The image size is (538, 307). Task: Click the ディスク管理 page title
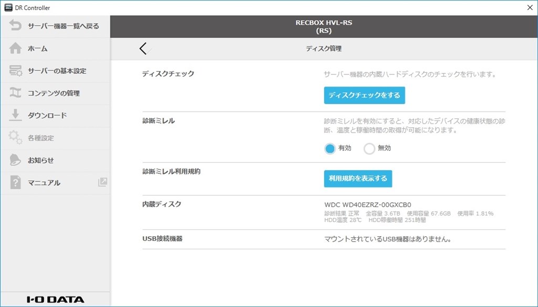(324, 49)
